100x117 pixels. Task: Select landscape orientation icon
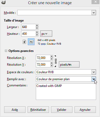coord(31,42)
